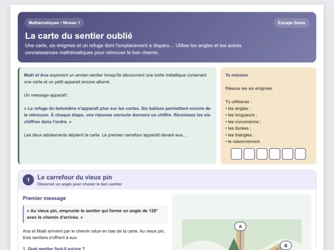Click paragraph 'Ana et Maël arrivent par le chemin'
Viewport: 334px width, 250px height.
[x=94, y=235]
